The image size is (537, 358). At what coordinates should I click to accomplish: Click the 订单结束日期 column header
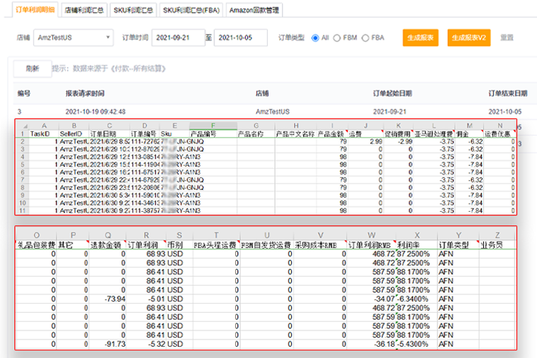(x=507, y=93)
